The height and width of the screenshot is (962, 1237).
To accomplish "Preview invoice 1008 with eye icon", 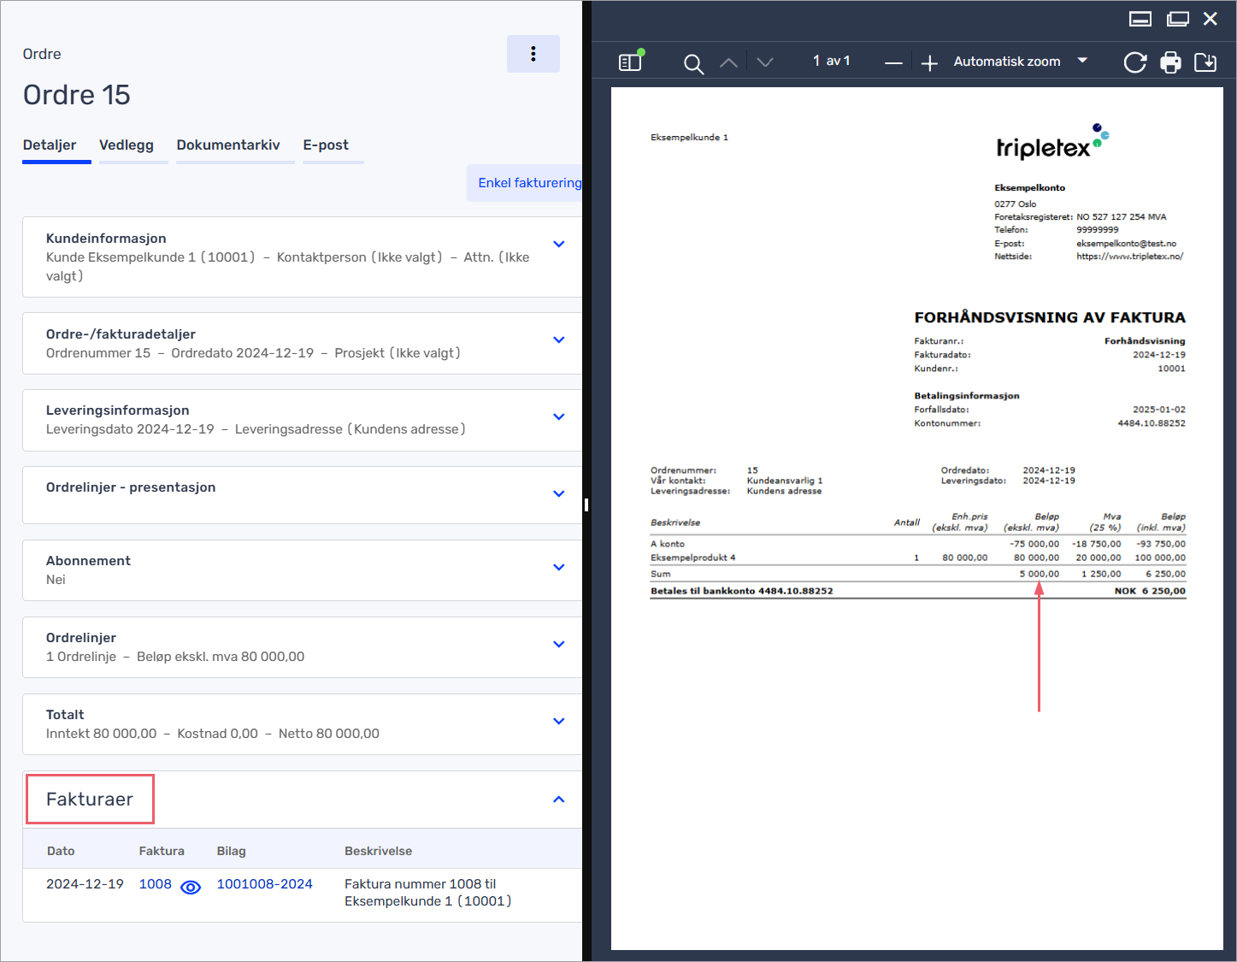I will point(191,887).
